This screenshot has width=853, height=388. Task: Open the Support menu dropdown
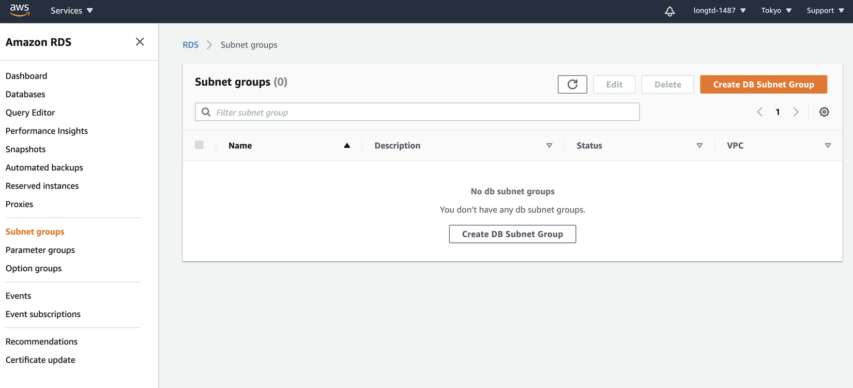coord(825,10)
